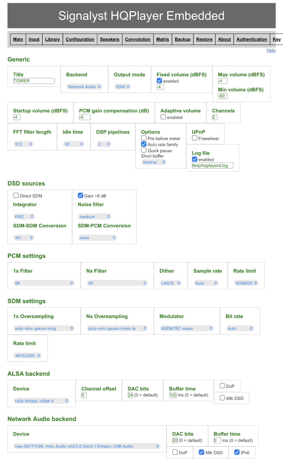
Task: Open the About page link
Action: coord(225,39)
